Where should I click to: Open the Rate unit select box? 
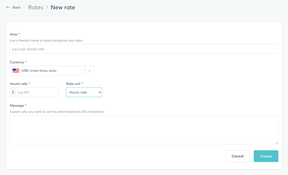click(x=84, y=92)
